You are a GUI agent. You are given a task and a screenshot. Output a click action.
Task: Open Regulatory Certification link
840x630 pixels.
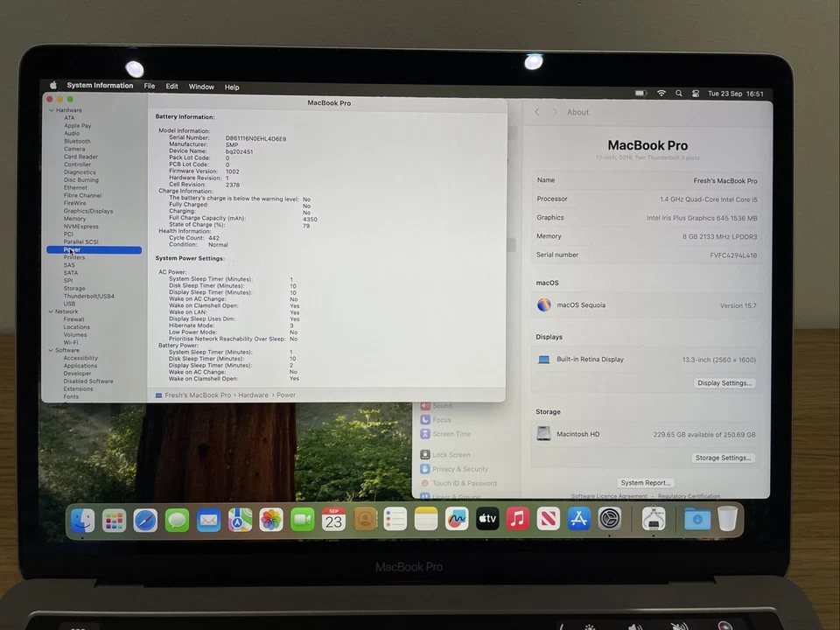click(x=689, y=496)
